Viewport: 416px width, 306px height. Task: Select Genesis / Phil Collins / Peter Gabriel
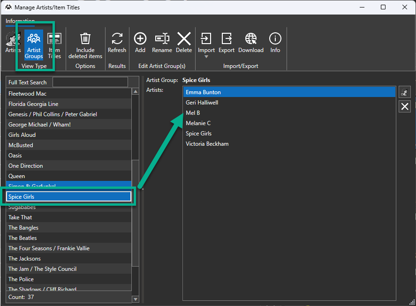point(69,114)
